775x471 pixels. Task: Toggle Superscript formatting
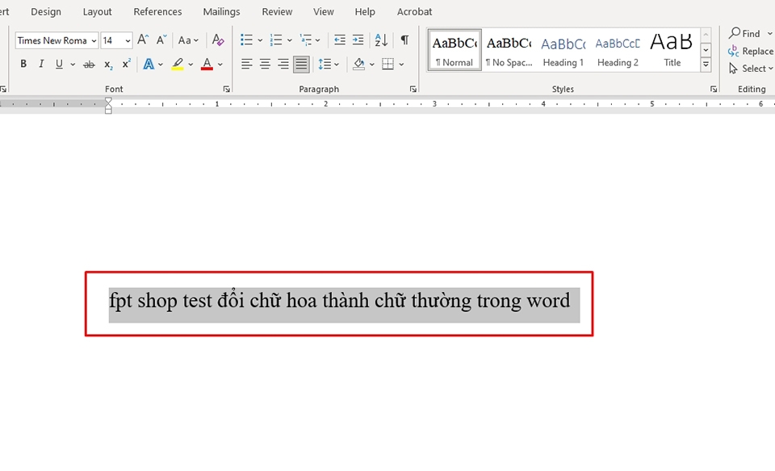pos(126,65)
